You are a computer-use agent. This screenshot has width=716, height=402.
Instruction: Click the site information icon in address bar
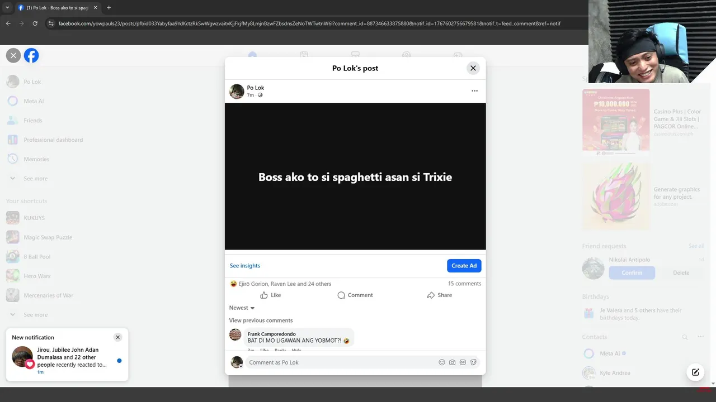point(51,23)
